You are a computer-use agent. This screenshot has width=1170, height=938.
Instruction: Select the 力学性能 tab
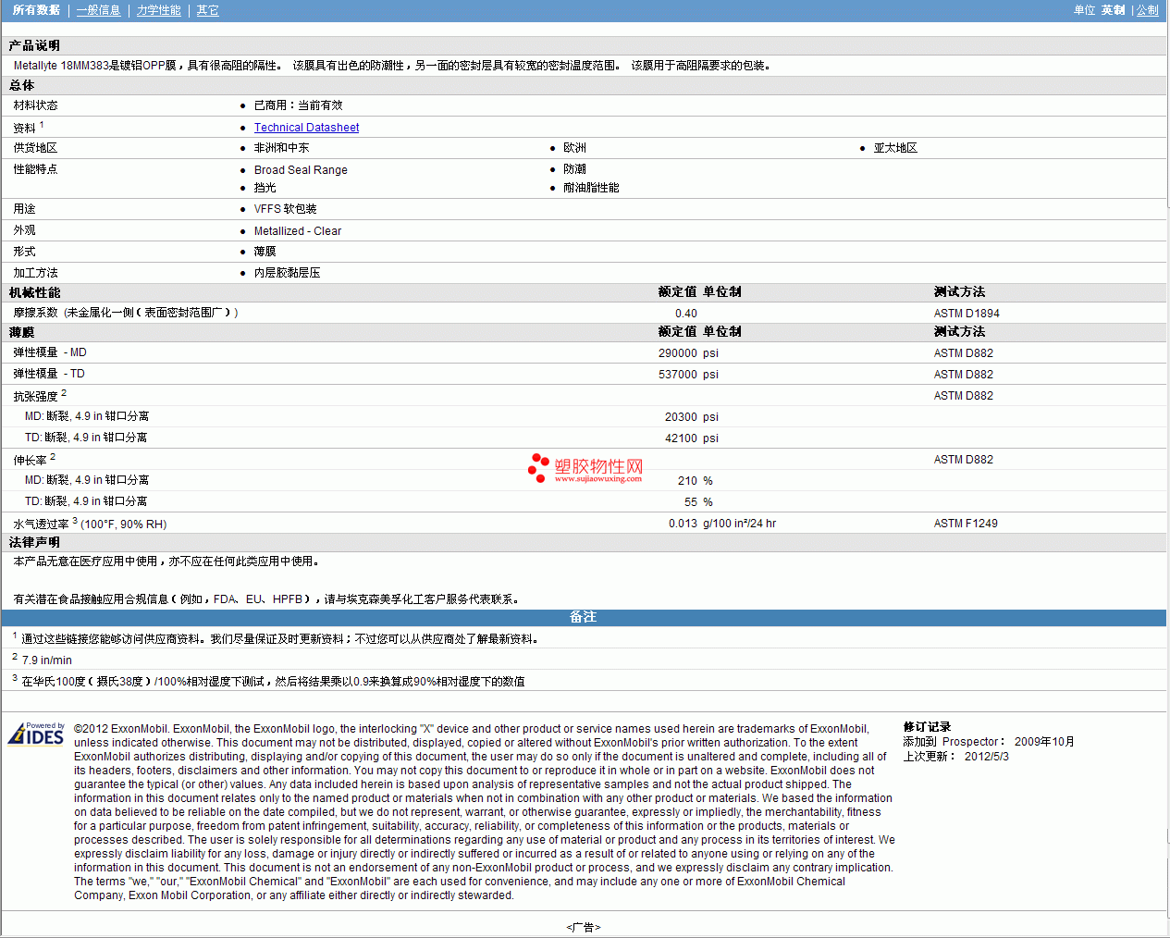(158, 10)
